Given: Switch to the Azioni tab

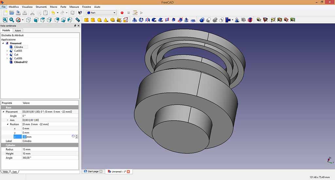Looking at the screenshot, I should (x=18, y=30).
